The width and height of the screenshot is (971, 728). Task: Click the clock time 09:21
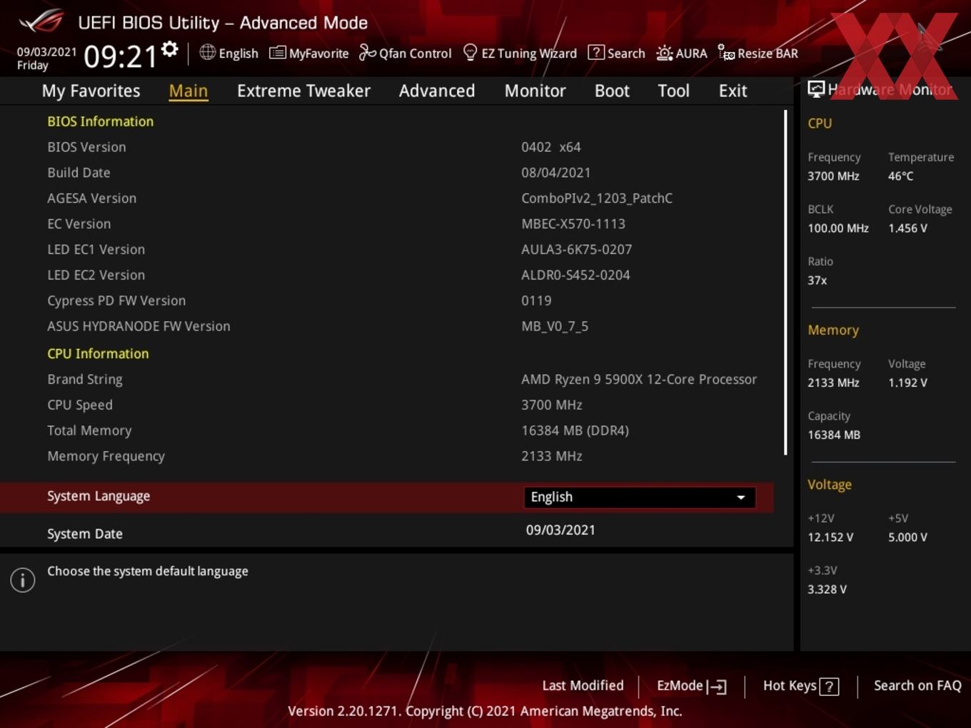[120, 56]
